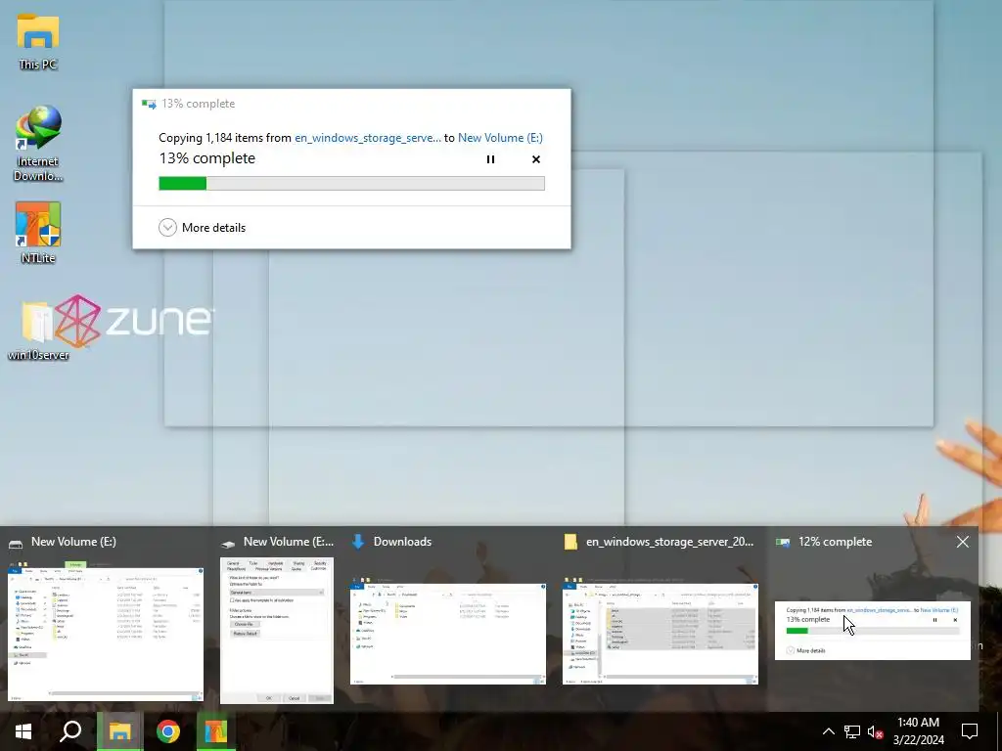Expand More details in copy dialog
1002x751 pixels.
(x=202, y=227)
